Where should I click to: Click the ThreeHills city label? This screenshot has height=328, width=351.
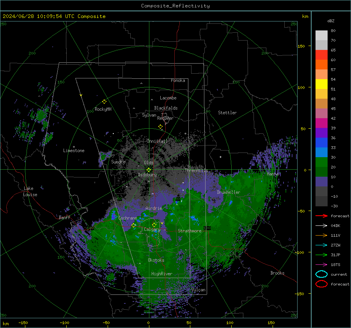click(x=196, y=170)
